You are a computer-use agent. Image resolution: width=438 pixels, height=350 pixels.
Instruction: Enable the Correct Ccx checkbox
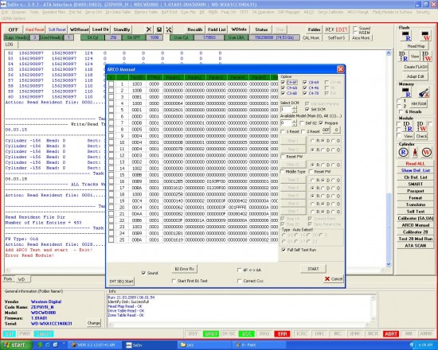click(240, 281)
